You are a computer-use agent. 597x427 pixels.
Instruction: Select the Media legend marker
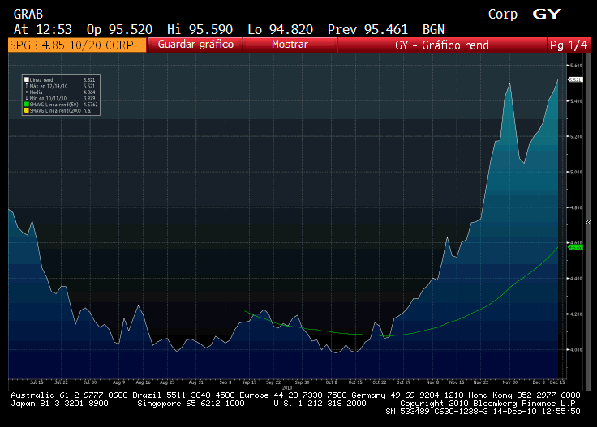click(x=27, y=92)
